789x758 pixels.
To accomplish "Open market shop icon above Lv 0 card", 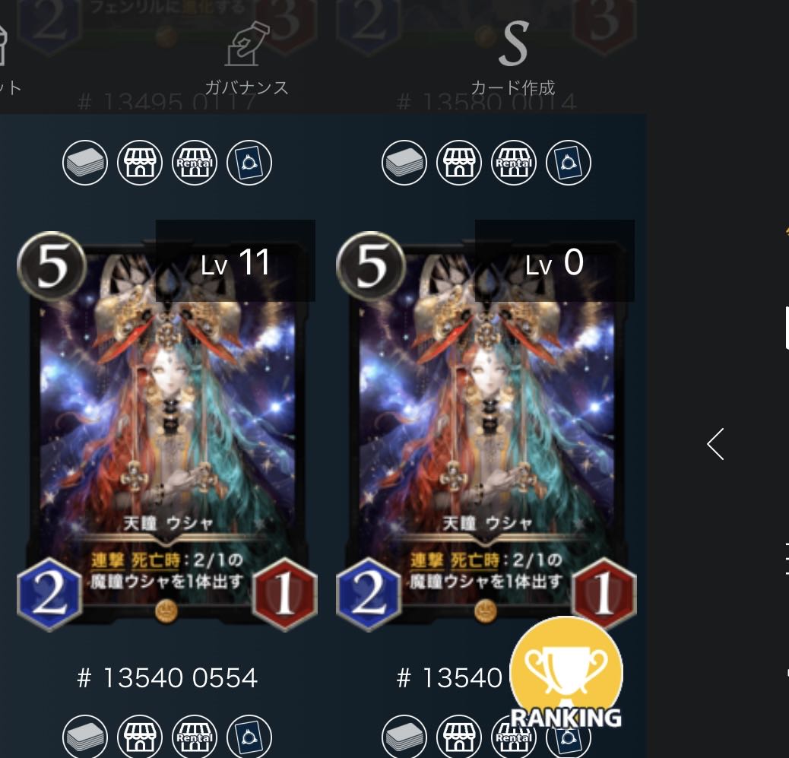I will point(459,163).
